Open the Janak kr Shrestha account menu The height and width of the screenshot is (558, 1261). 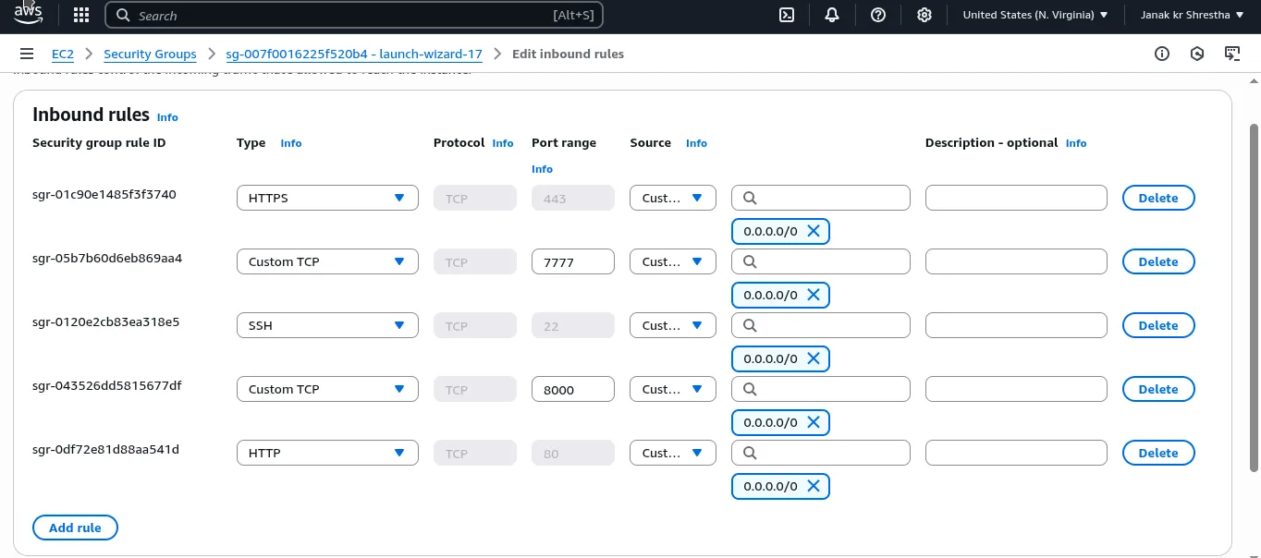coord(1192,15)
